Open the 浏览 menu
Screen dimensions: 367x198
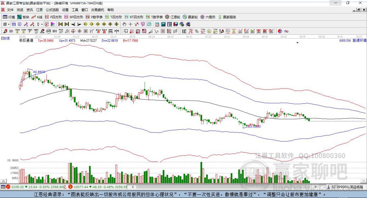pyautogui.click(x=20, y=10)
